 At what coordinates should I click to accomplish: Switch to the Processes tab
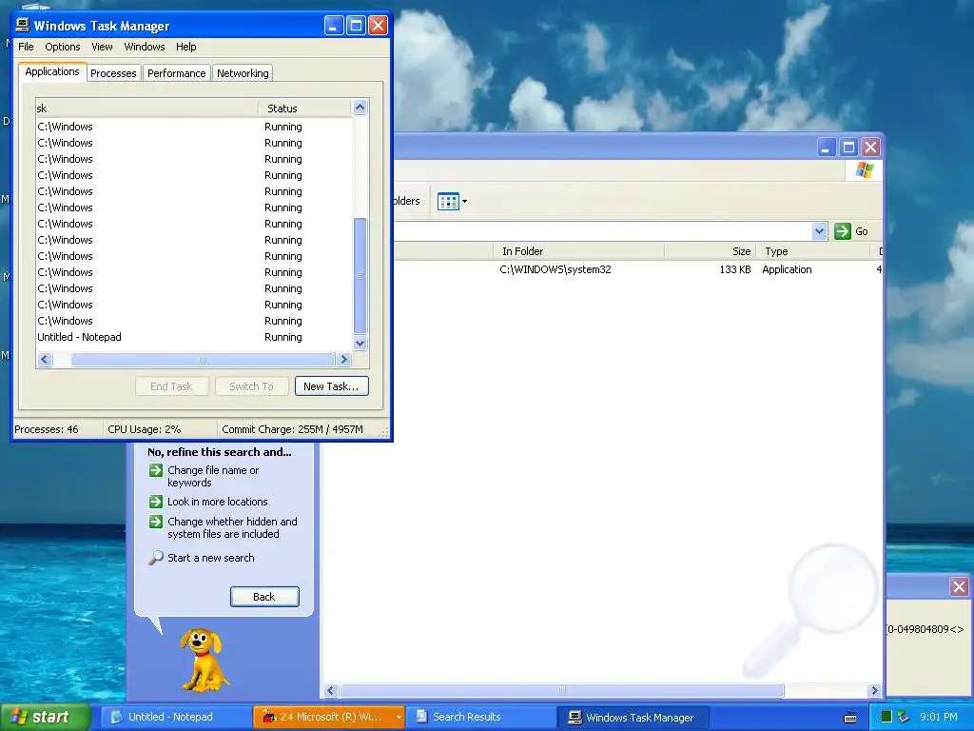click(x=113, y=73)
